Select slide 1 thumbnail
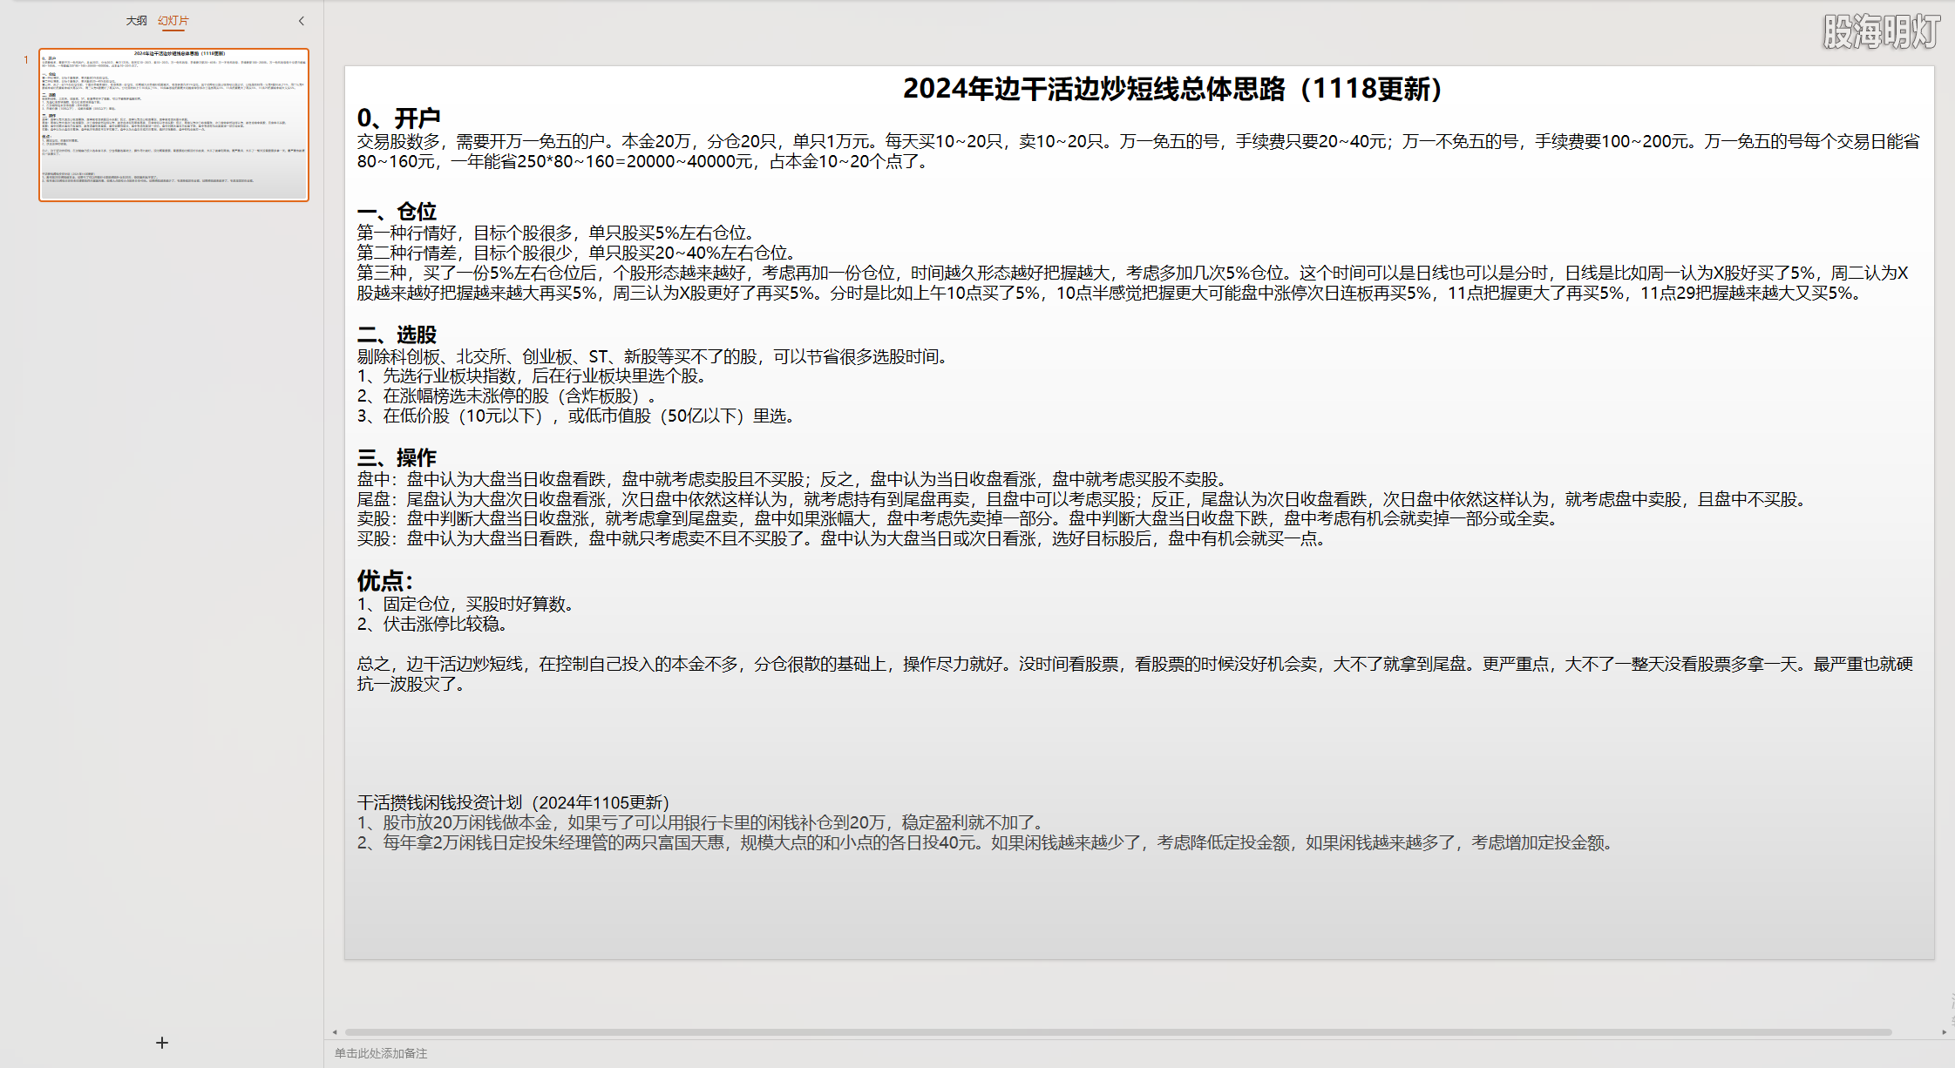Image resolution: width=1955 pixels, height=1068 pixels. tap(173, 125)
